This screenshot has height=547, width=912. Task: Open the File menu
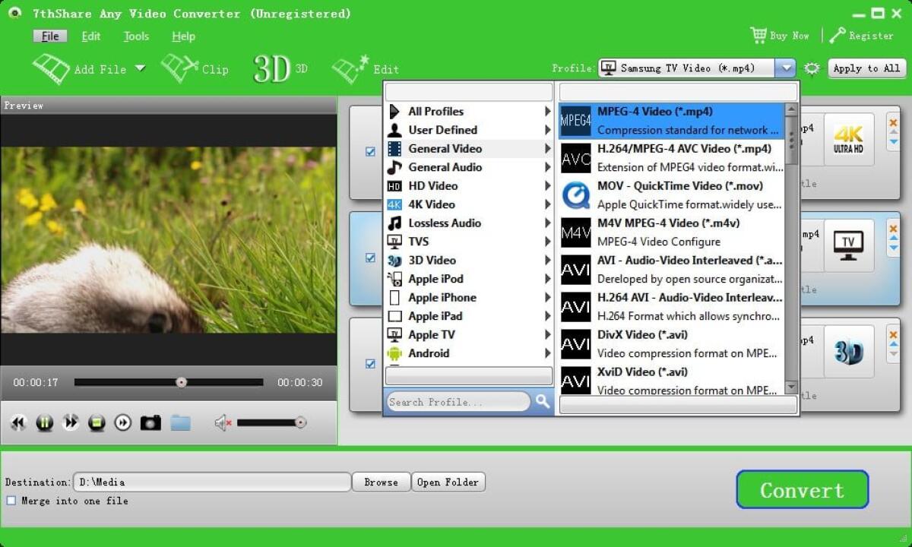point(50,36)
